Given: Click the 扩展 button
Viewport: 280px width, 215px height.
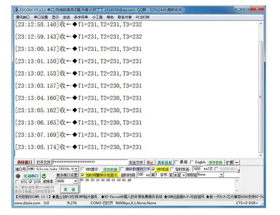Looking at the screenshot, I should [229, 163].
